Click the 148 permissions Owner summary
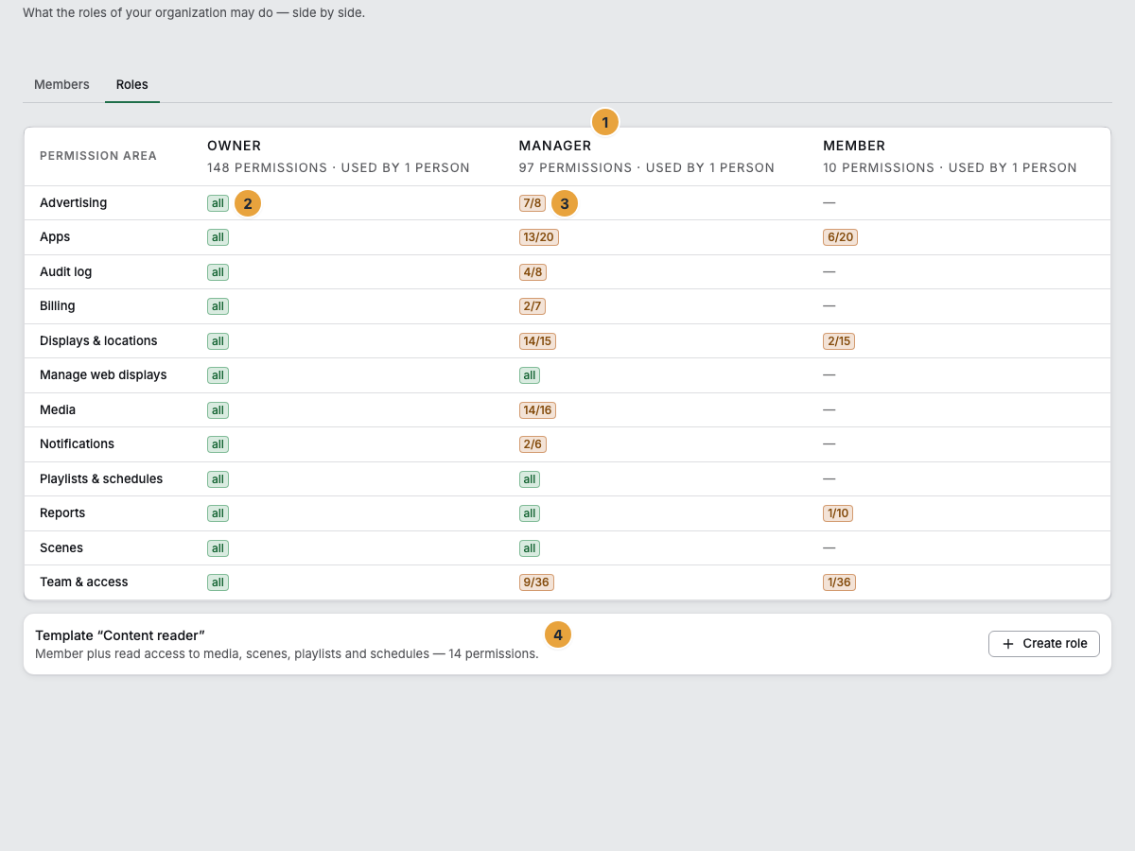Image resolution: width=1135 pixels, height=851 pixels. click(x=339, y=167)
